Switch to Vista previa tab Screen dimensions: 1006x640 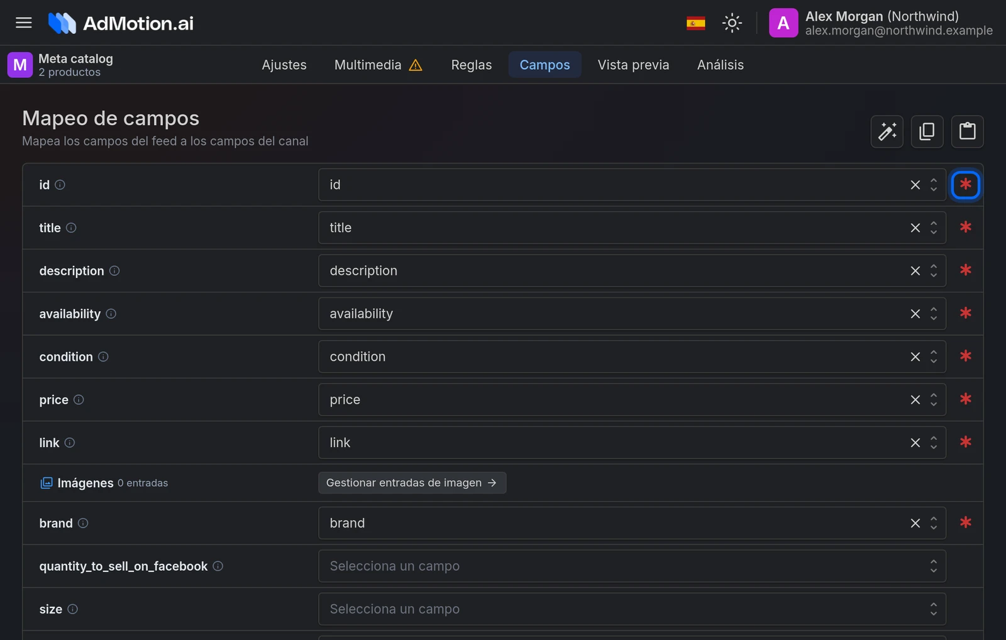pyautogui.click(x=633, y=65)
